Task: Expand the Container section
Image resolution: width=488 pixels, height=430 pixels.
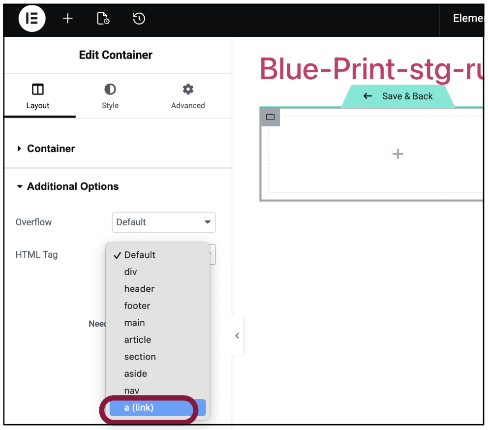Action: click(51, 149)
